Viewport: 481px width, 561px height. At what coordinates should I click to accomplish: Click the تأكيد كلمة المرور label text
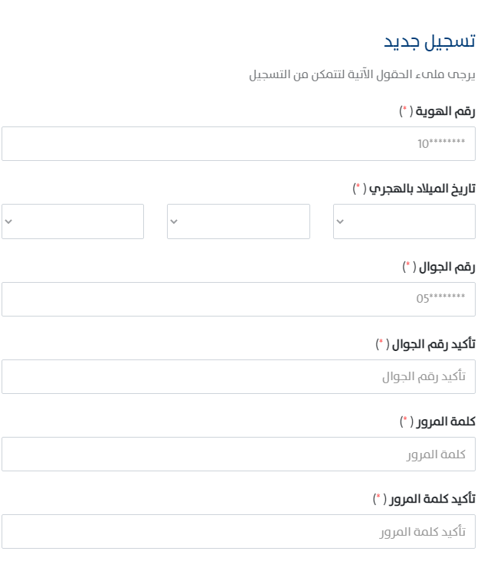[432, 499]
